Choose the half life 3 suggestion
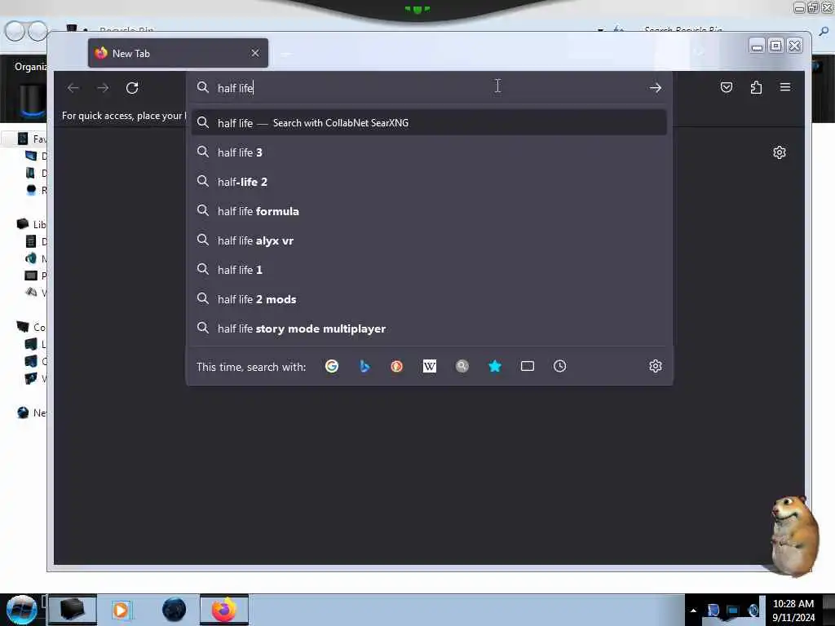 coord(429,152)
